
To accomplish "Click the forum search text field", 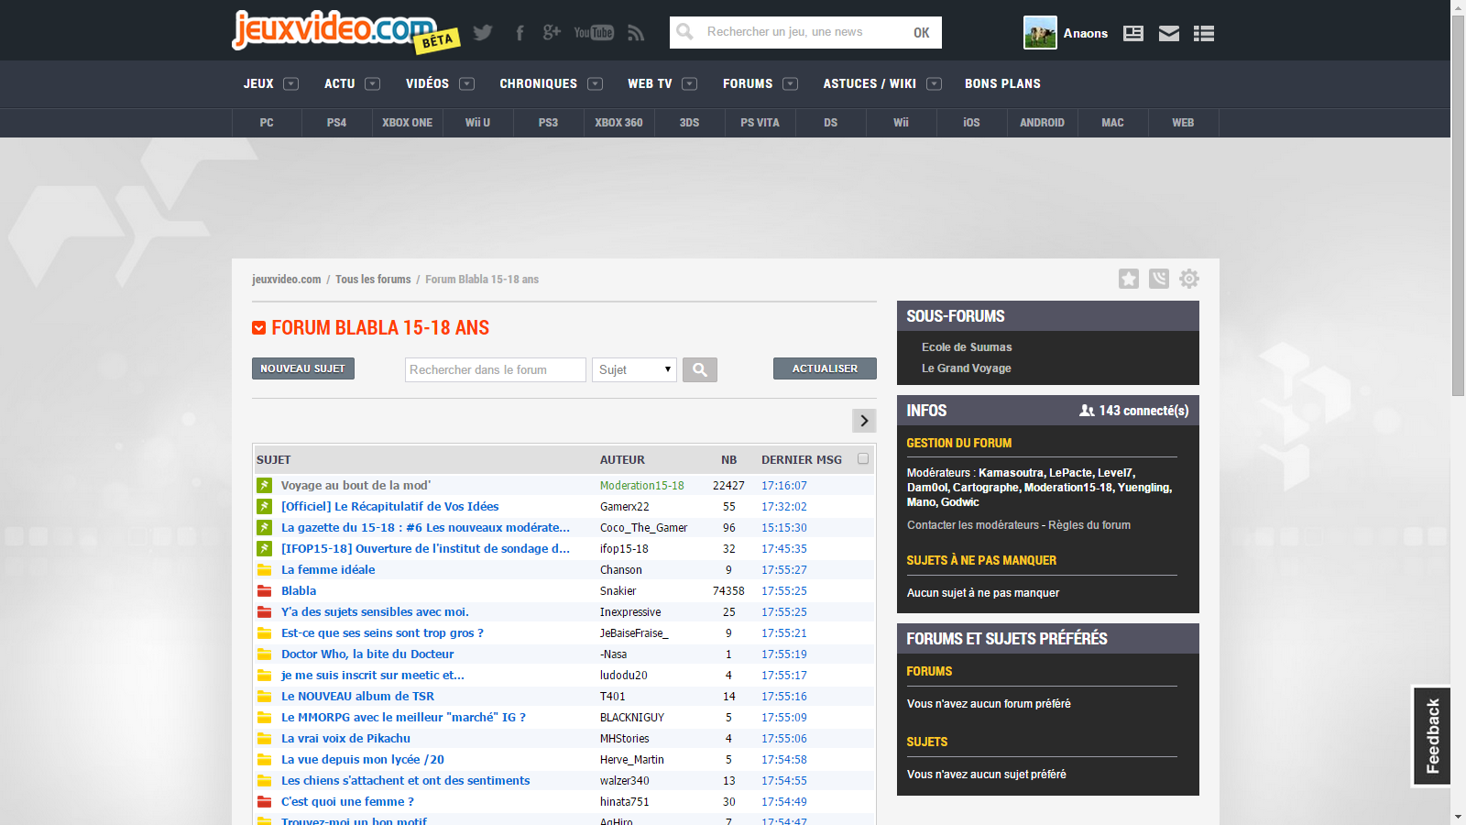I will coord(495,369).
